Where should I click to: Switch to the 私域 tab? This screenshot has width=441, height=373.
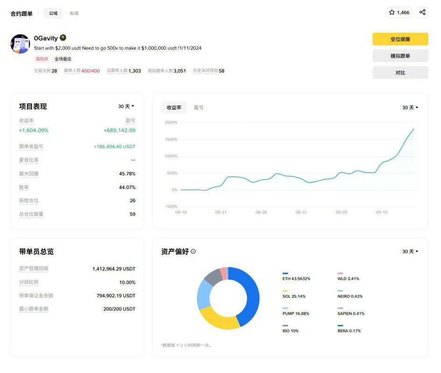(74, 13)
